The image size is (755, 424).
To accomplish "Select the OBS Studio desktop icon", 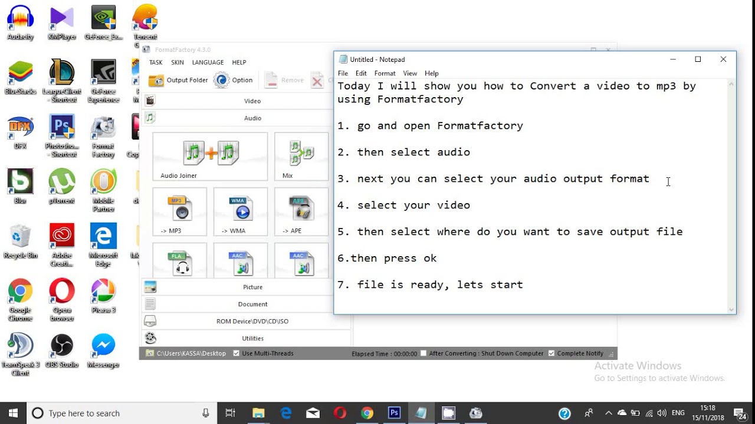I will coord(62,351).
